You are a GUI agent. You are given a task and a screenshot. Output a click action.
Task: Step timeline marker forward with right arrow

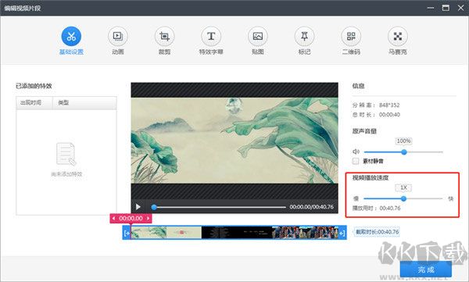[x=148, y=219]
